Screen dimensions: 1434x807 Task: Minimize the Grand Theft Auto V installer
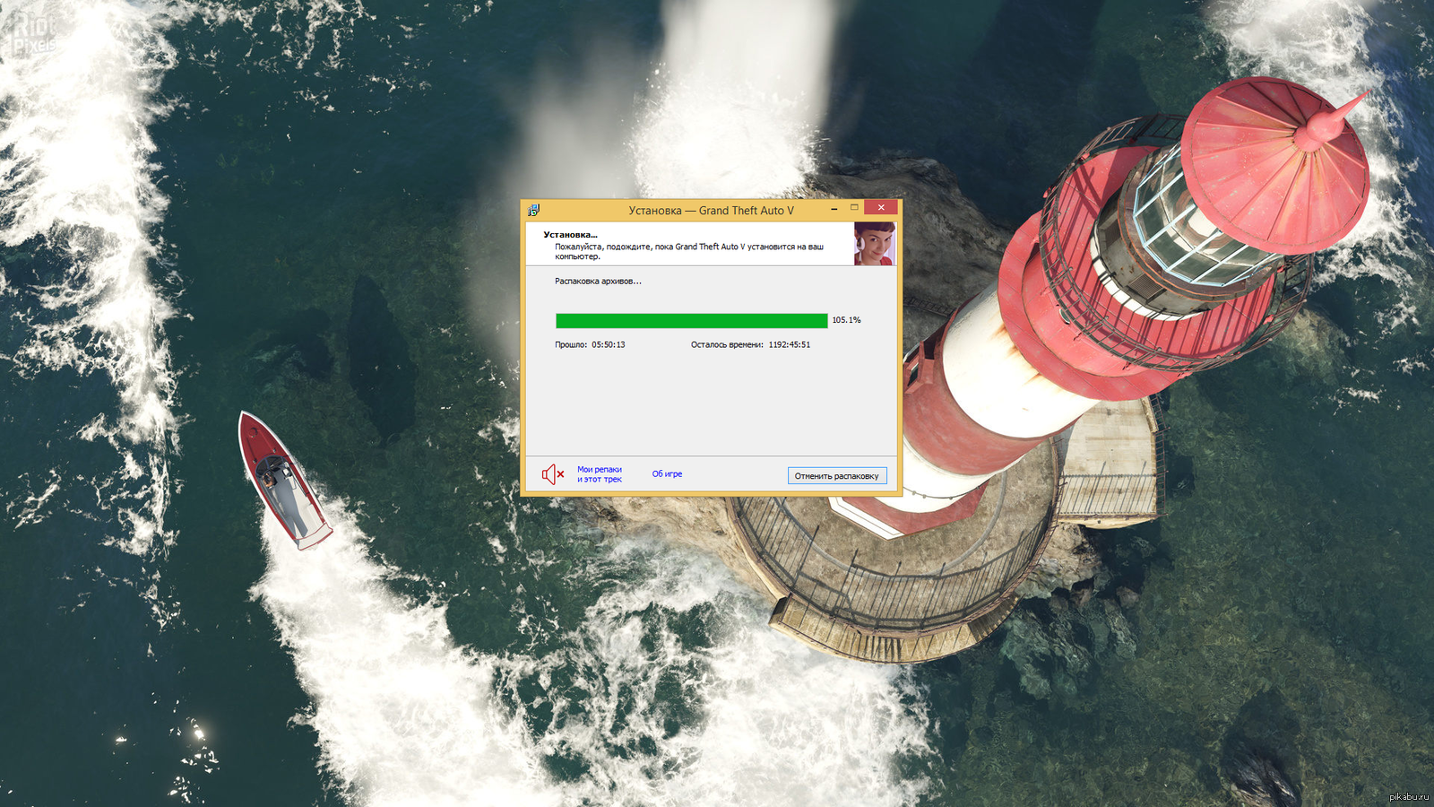(x=834, y=208)
